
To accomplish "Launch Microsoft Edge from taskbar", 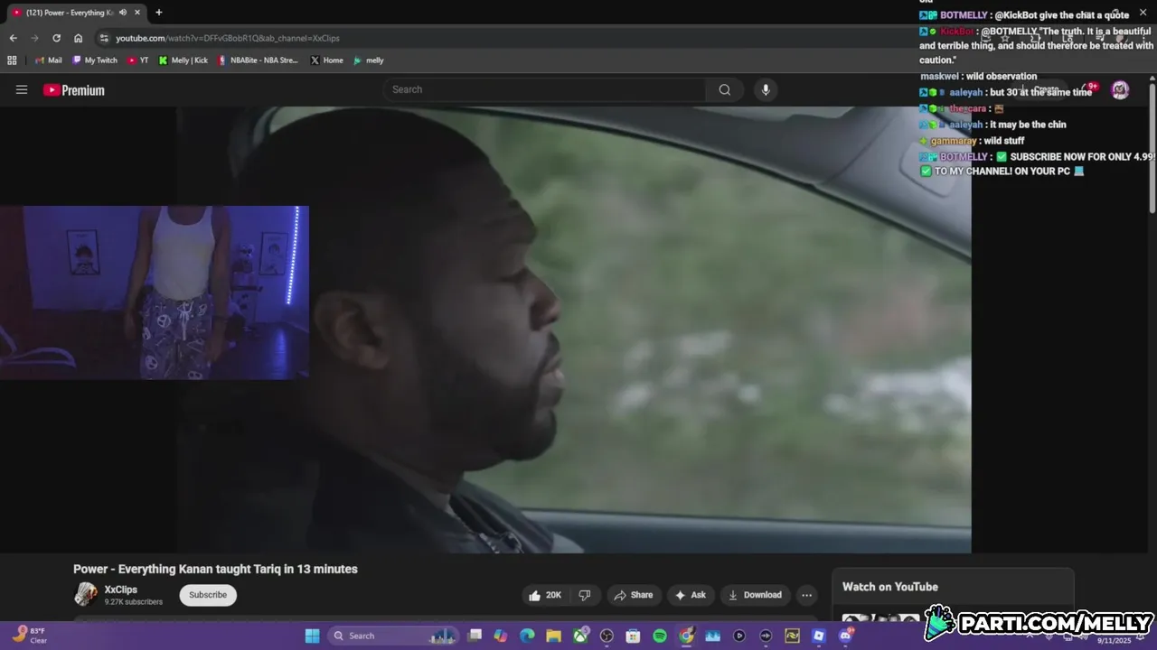I will tap(527, 636).
